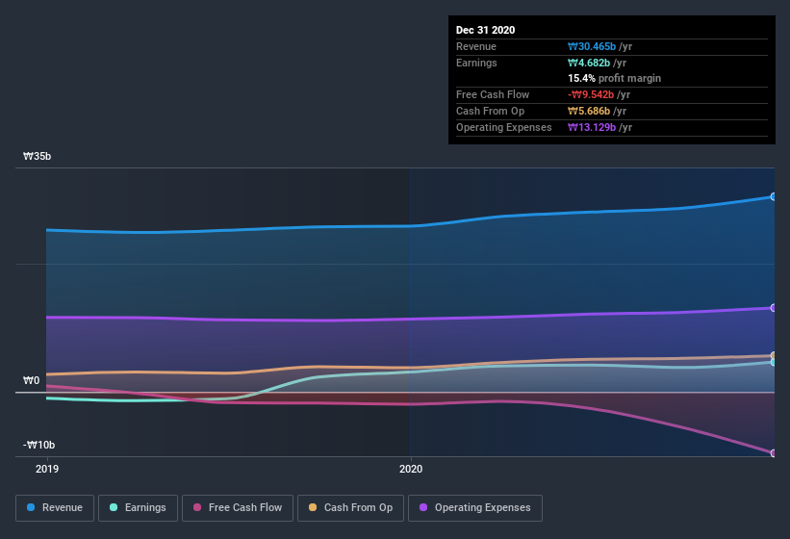
Task: Click the -₩10b y-axis label
Action: 38,445
